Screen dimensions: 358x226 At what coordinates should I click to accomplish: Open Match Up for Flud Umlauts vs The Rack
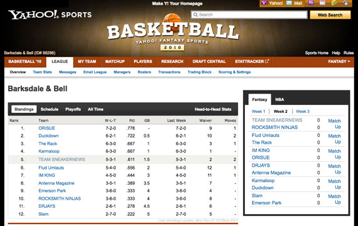click(335, 139)
